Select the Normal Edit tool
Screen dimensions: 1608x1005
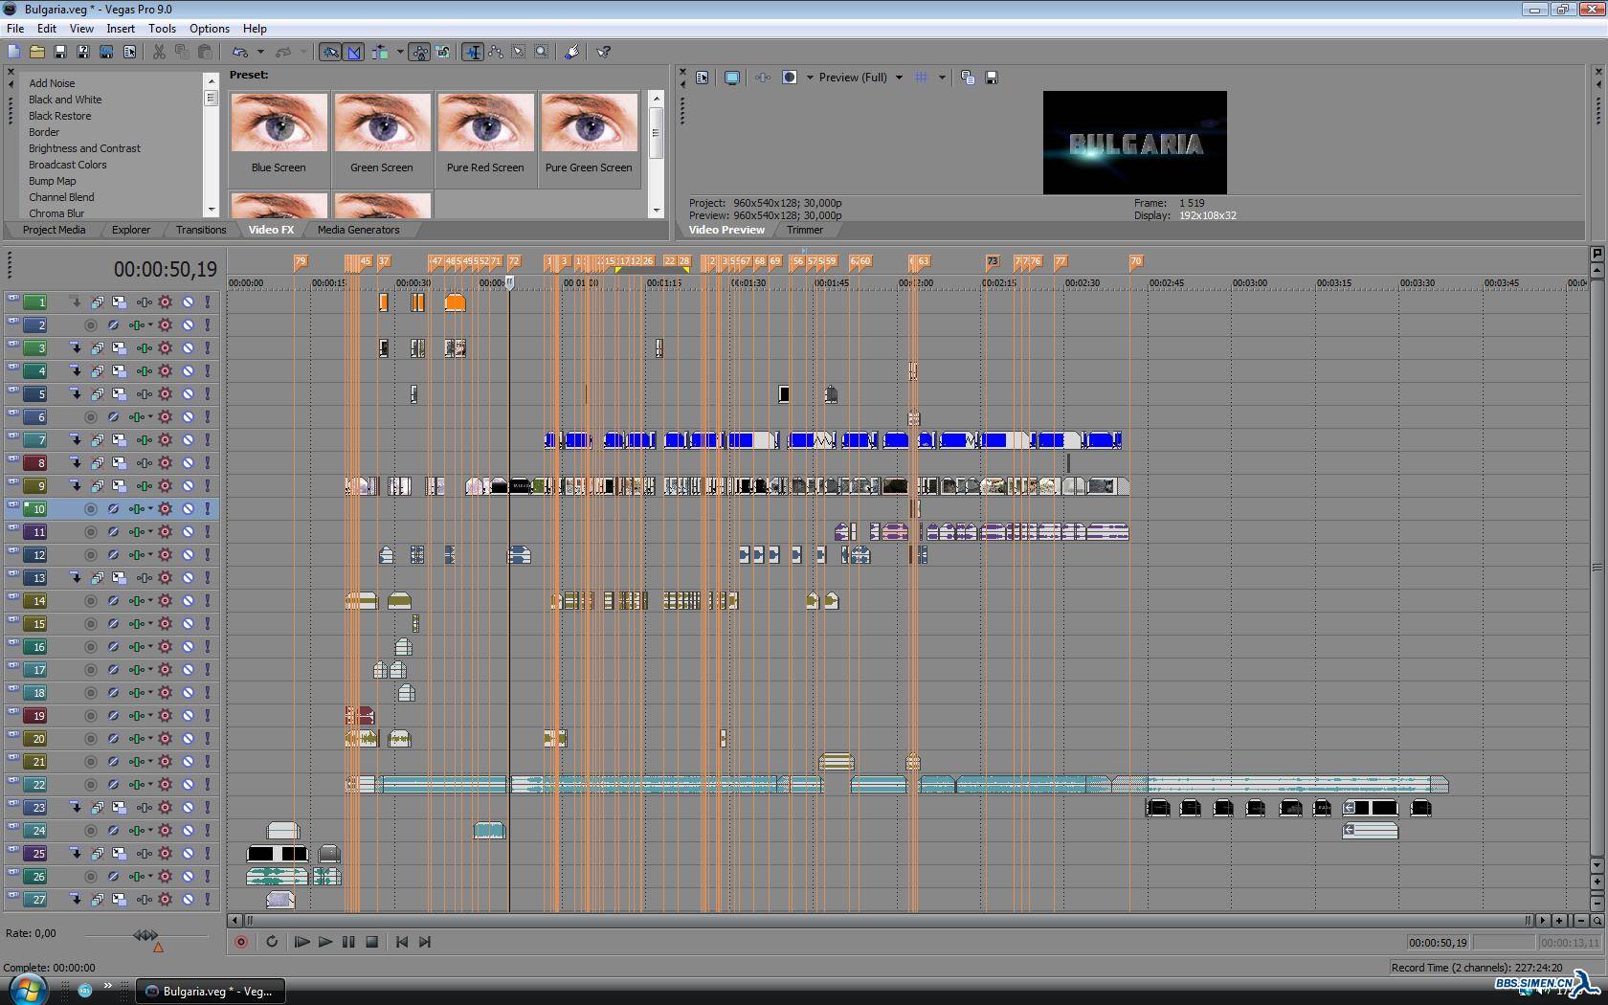click(473, 52)
